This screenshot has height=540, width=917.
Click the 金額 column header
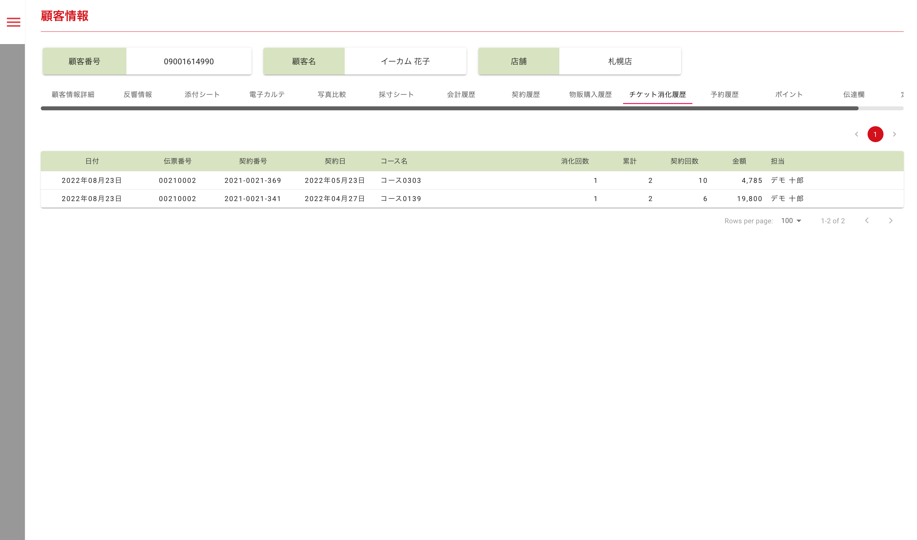point(739,161)
